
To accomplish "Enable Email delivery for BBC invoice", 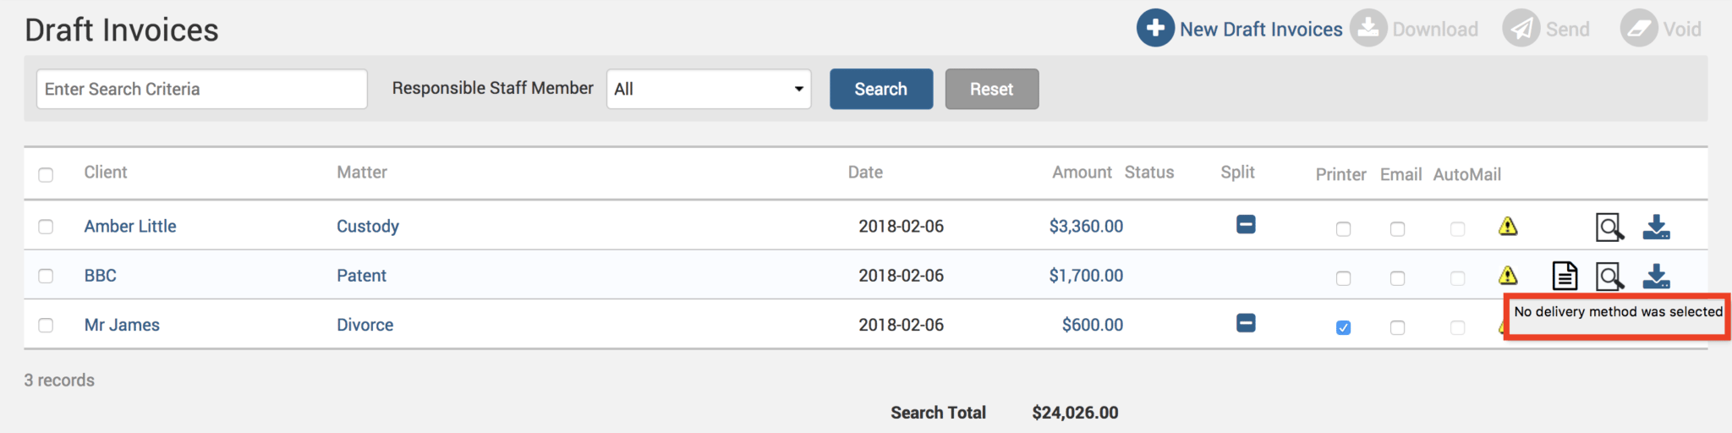I will pyautogui.click(x=1397, y=278).
